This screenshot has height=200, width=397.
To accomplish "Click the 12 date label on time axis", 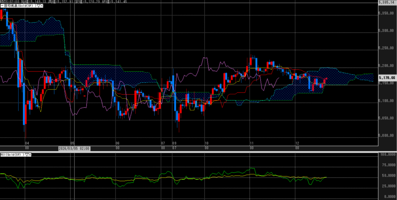I will click(296, 143).
